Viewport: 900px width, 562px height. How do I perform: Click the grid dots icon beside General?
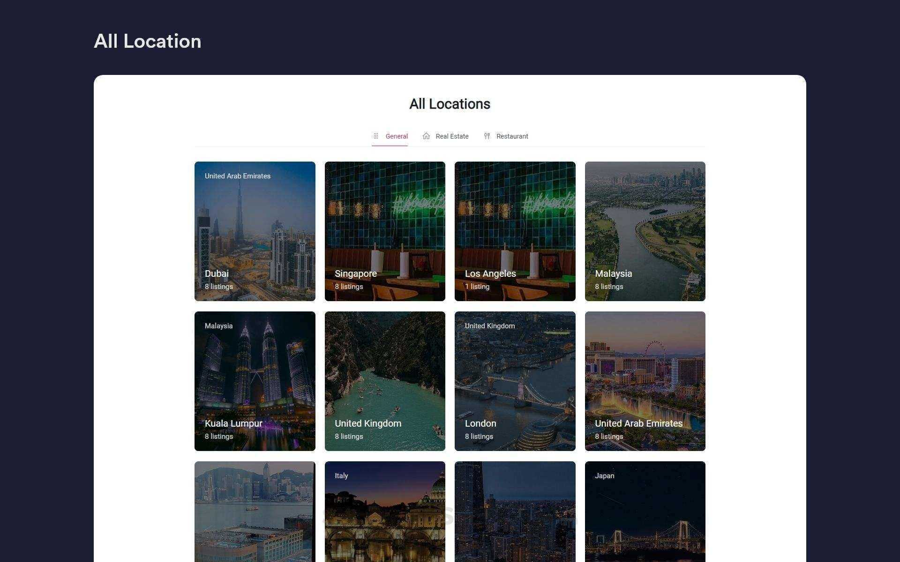(376, 136)
